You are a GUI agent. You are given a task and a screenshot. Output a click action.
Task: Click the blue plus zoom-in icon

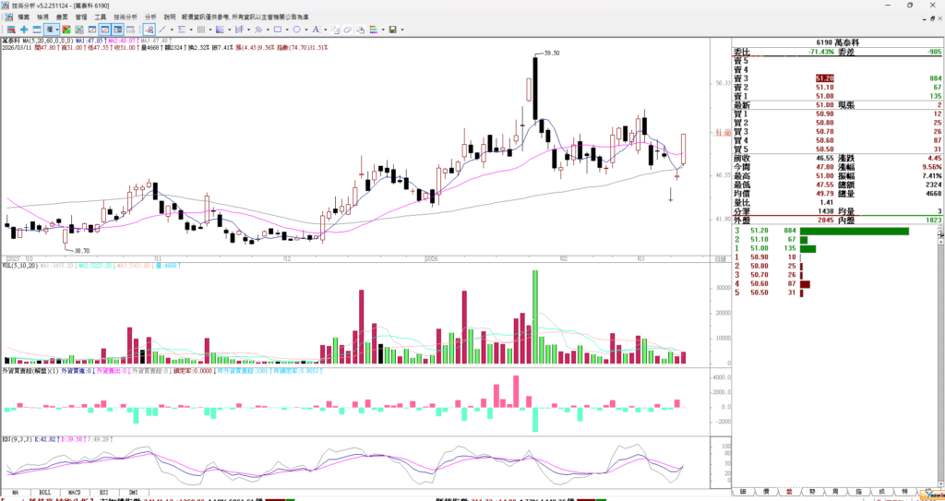24,30
